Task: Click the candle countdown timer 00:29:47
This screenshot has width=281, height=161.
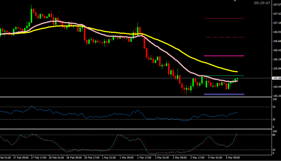Action: tap(261, 3)
